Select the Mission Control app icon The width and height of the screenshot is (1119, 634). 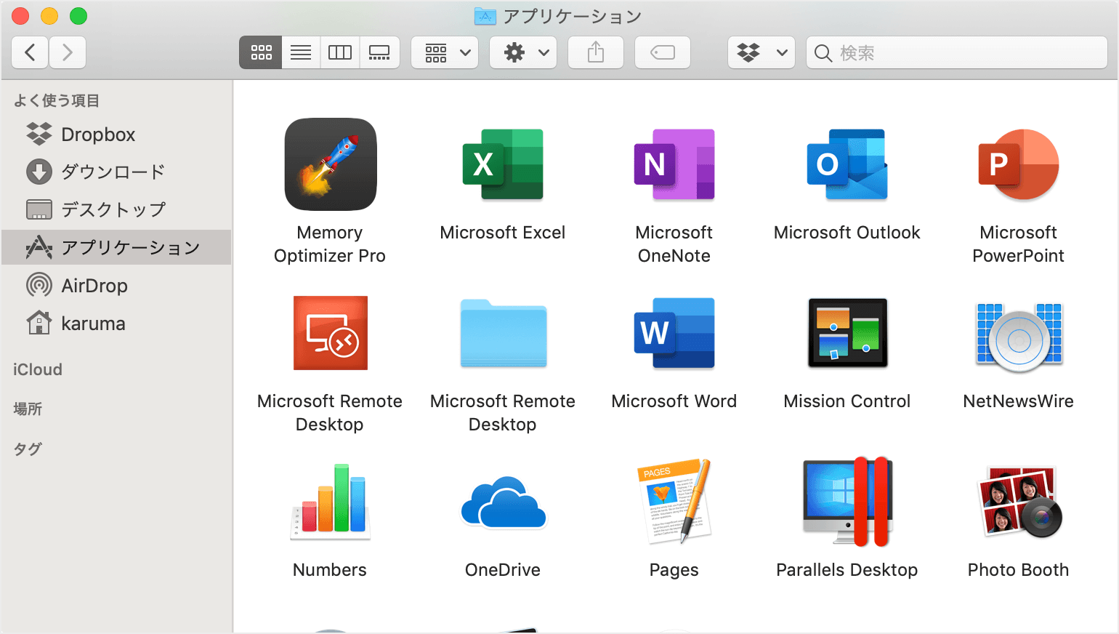(847, 333)
